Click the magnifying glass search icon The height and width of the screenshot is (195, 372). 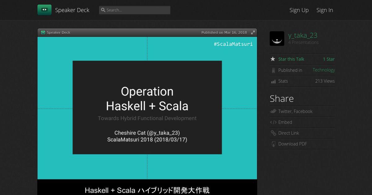(103, 10)
